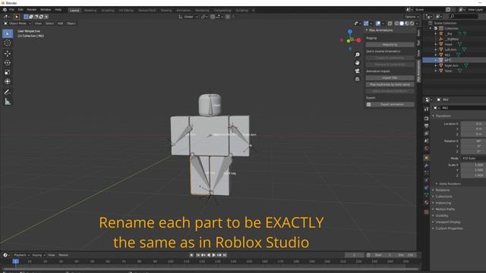Viewport: 486px width, 273px height.
Task: Click the zoom view magnifier icon
Action: (358, 55)
